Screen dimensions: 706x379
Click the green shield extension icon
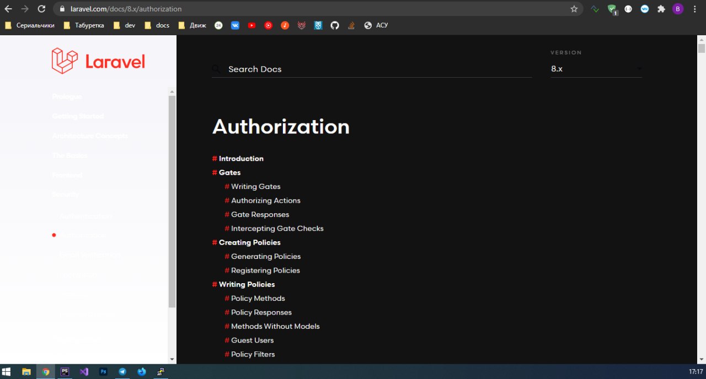tap(612, 9)
